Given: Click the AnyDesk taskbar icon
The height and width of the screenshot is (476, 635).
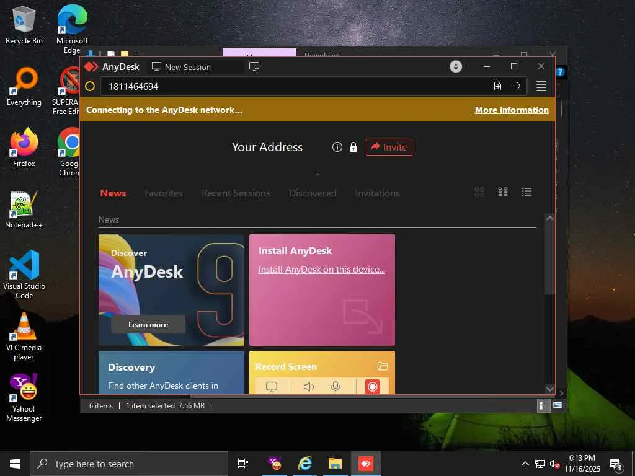Looking at the screenshot, I should click(366, 464).
